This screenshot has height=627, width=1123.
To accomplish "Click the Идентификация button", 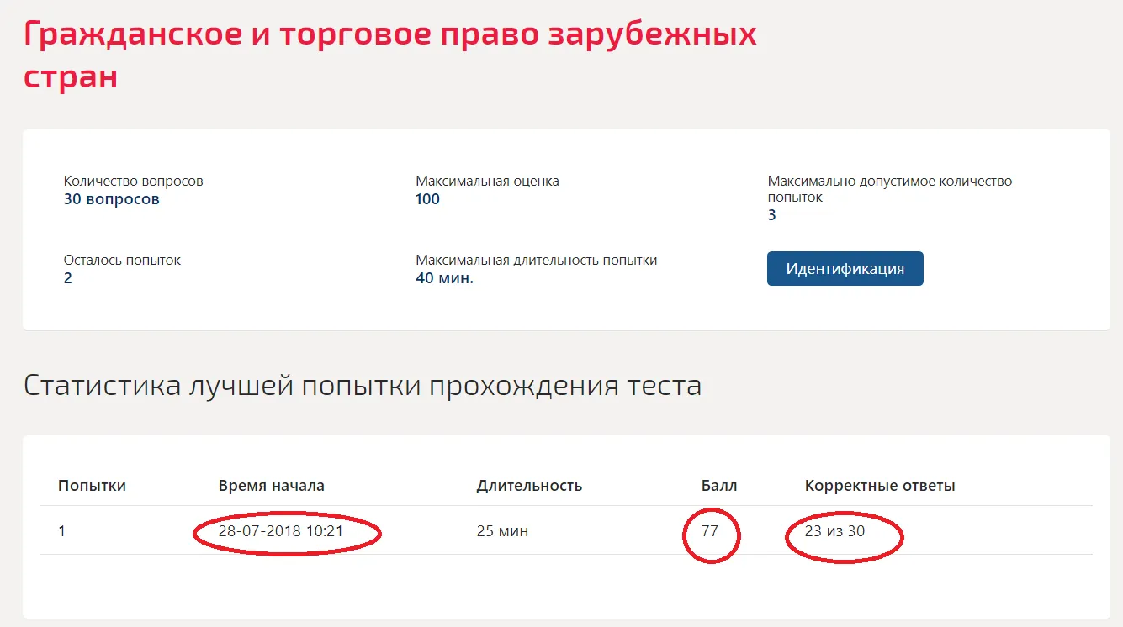I will (x=845, y=269).
